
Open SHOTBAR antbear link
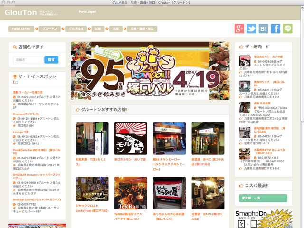(37, 176)
